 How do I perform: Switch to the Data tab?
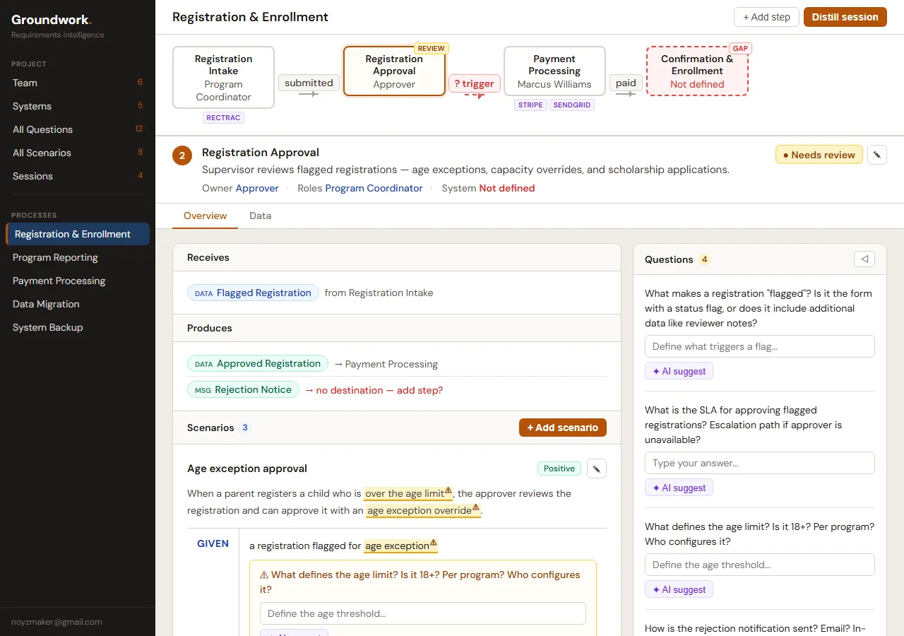[260, 216]
